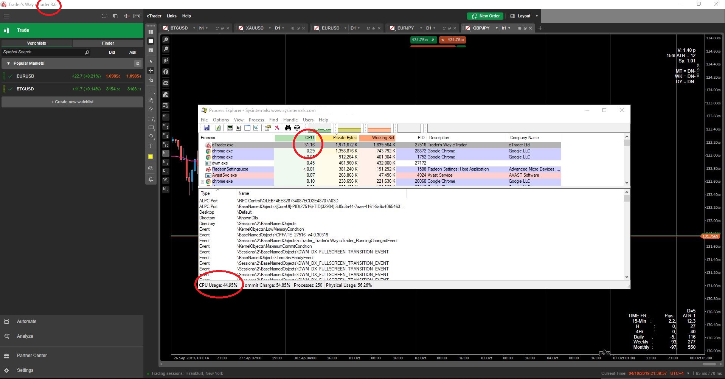This screenshot has height=379, width=725.
Task: Click Save icon in Process Explorer toolbar
Action: coord(206,128)
